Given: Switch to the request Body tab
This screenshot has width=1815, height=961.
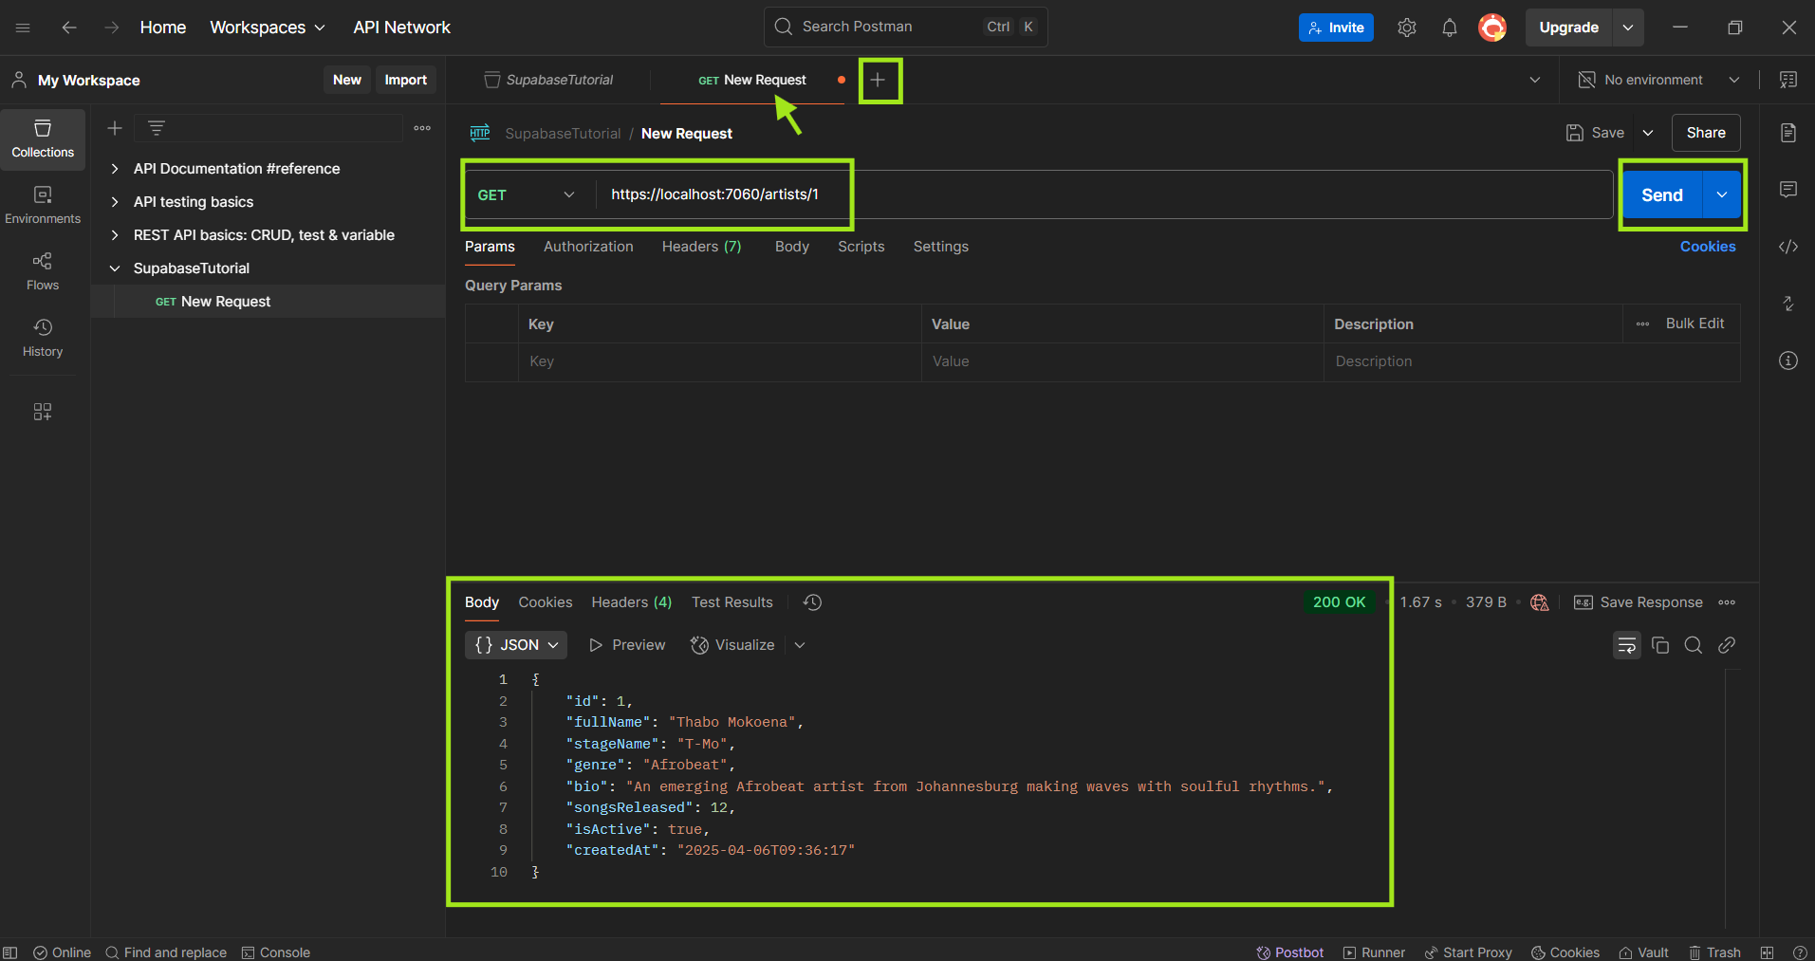Looking at the screenshot, I should click(x=791, y=247).
